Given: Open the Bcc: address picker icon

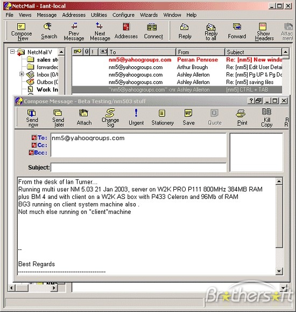Looking at the screenshot, I should point(31,152).
